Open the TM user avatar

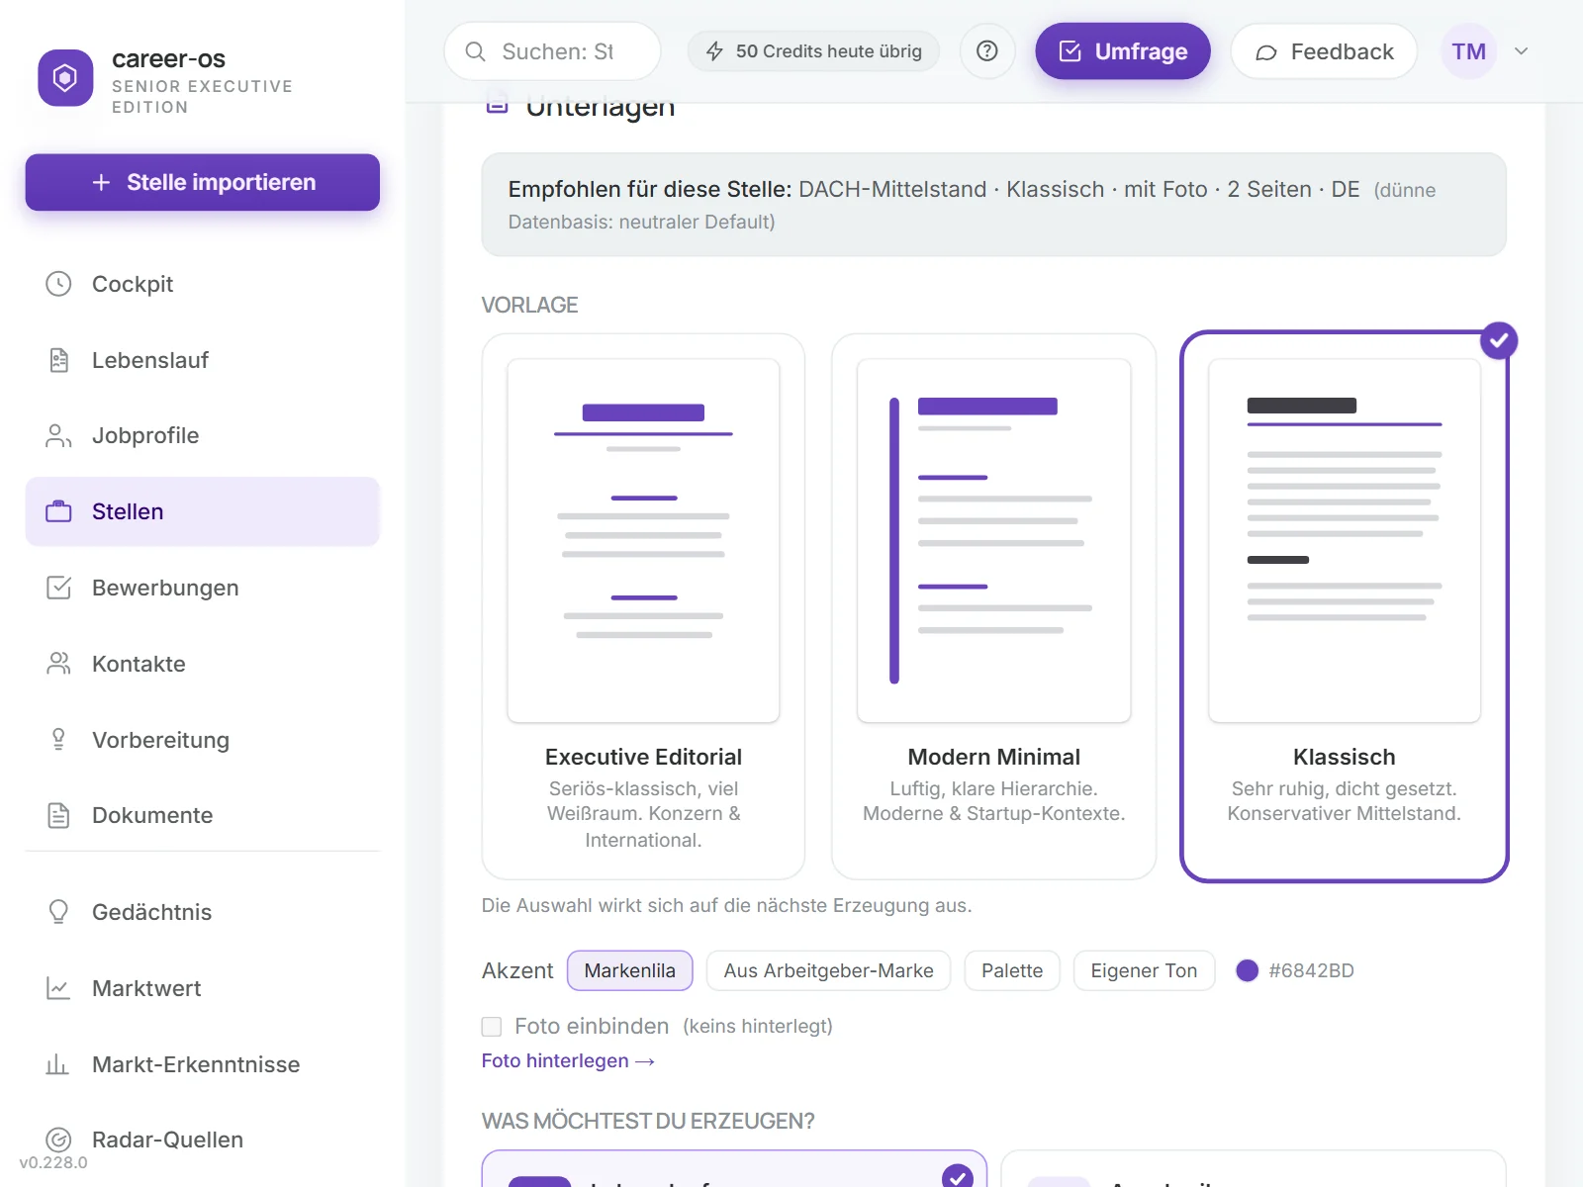1469,51
